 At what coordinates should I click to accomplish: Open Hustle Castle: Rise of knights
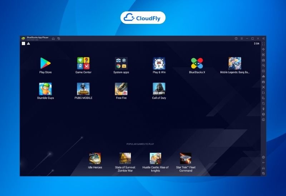point(156,158)
